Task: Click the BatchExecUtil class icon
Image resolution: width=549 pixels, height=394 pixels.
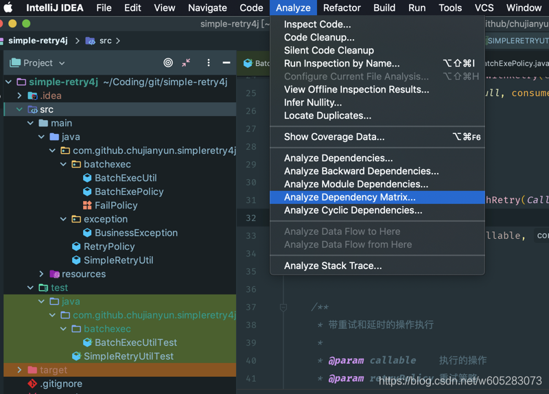Action: pos(87,178)
